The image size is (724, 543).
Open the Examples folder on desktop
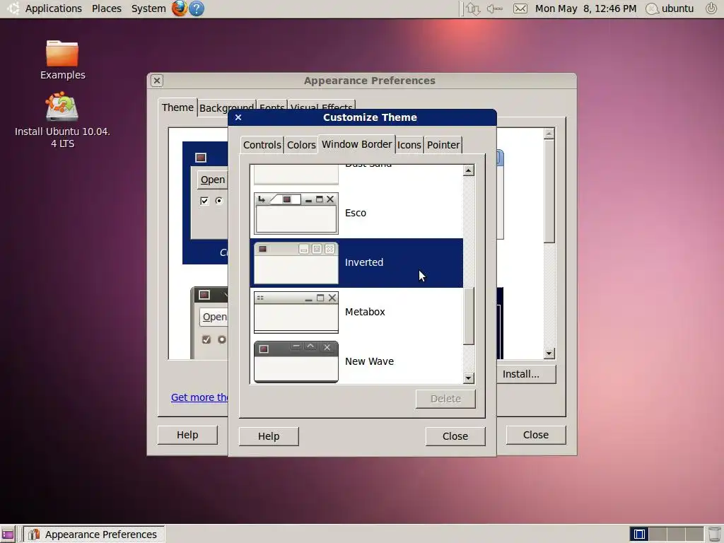pos(62,60)
